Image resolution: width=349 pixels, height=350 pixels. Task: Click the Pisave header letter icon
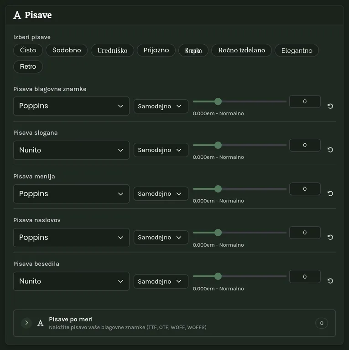(17, 15)
